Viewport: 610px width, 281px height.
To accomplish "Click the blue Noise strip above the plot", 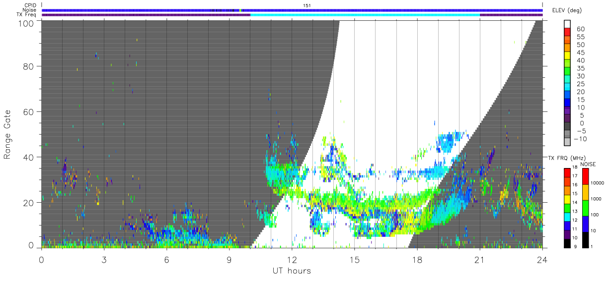I will pos(292,10).
